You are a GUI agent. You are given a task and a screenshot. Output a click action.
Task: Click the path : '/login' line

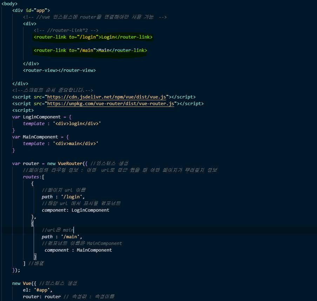click(63, 197)
